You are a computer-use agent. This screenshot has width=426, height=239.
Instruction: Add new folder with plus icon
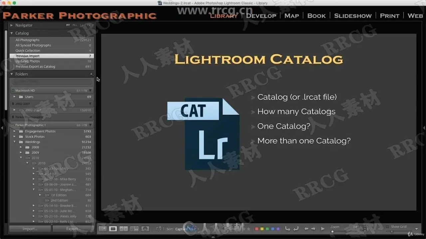click(92, 74)
